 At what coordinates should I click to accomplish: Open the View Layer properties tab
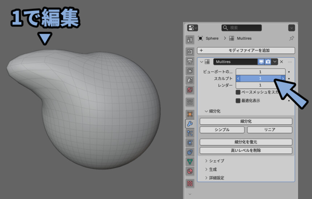click(190, 71)
